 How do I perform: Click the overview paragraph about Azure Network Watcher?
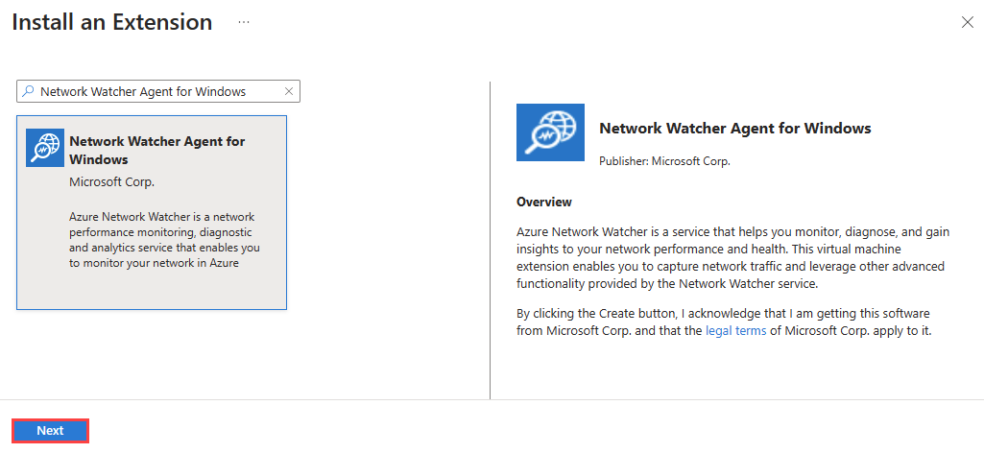point(733,258)
